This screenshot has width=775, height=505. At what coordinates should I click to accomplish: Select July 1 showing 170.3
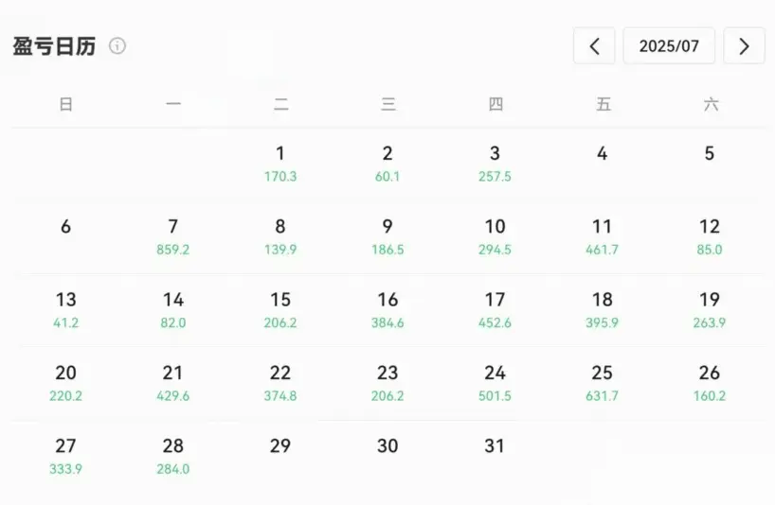[280, 164]
